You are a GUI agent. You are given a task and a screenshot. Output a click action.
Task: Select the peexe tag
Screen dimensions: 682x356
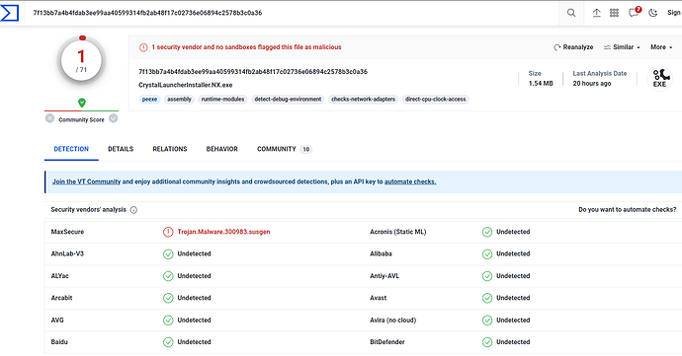149,100
